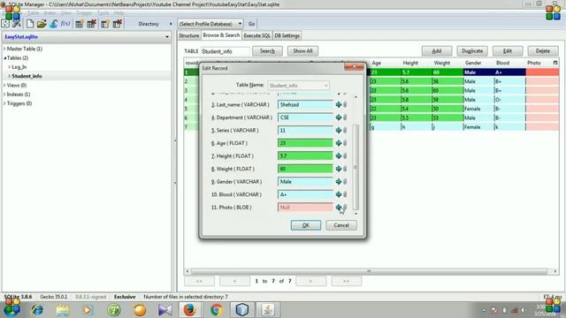Viewport: 566px width, 318px height.
Task: Click into the Last_name field containing Shehzad
Action: coord(305,104)
